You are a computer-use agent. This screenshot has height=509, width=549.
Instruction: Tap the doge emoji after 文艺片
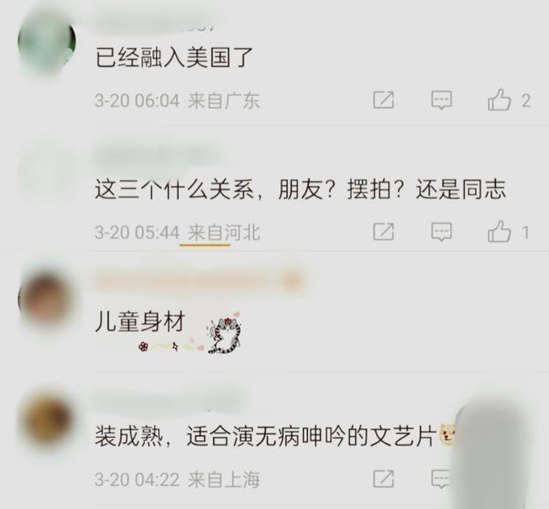pos(448,434)
